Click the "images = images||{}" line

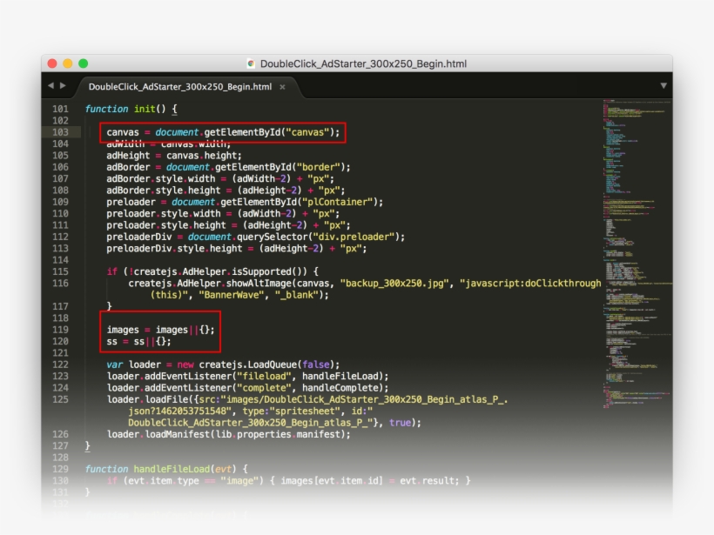[x=160, y=330]
